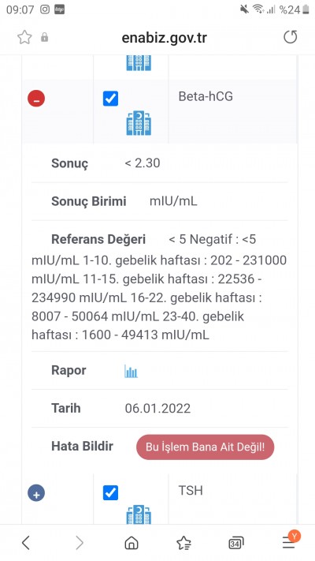The height and width of the screenshot is (561, 315).
Task: Open bookmarks list star icon
Action: [x=183, y=543]
